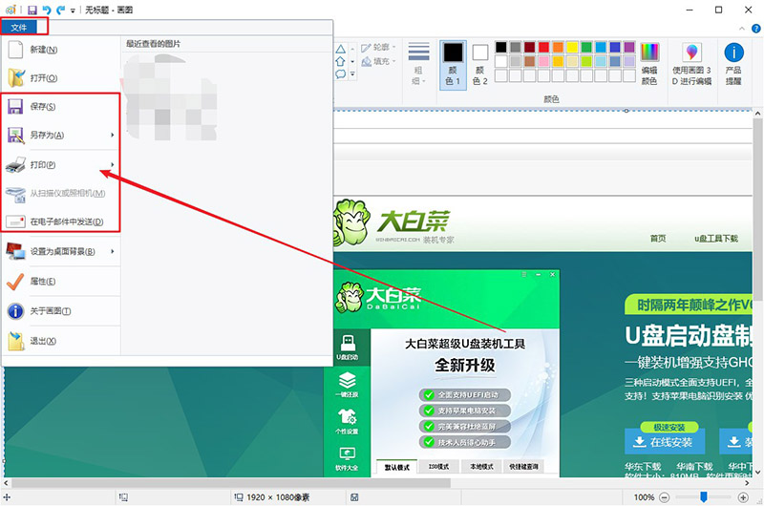Expand the Print (打印) submenu arrow

pyautogui.click(x=113, y=164)
